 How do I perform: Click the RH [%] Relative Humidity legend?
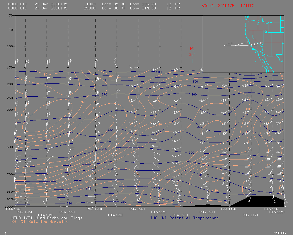coord(40,221)
